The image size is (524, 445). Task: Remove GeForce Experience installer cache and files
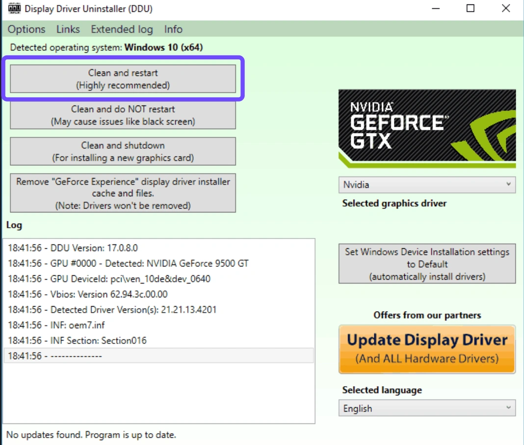click(x=123, y=193)
